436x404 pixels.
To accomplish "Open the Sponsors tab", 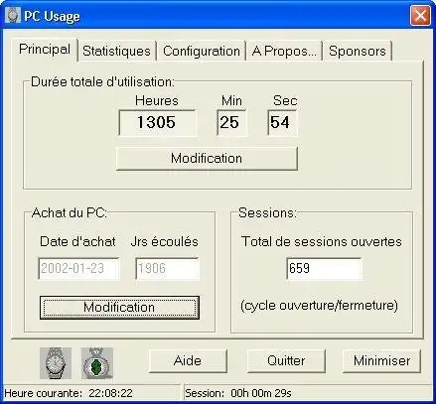I will [358, 51].
